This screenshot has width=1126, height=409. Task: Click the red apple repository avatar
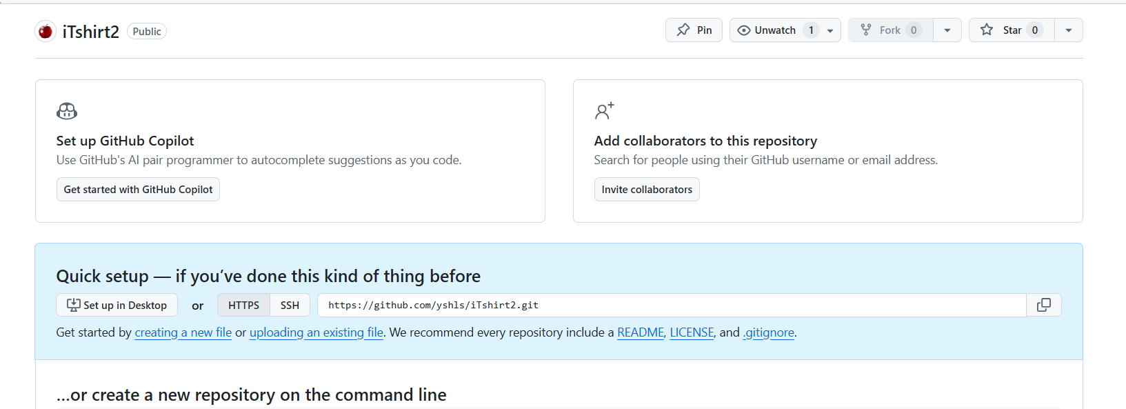(x=46, y=31)
